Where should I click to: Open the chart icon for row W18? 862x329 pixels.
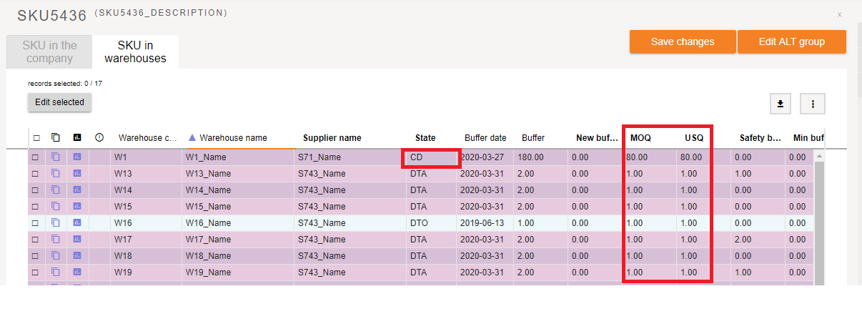click(77, 255)
